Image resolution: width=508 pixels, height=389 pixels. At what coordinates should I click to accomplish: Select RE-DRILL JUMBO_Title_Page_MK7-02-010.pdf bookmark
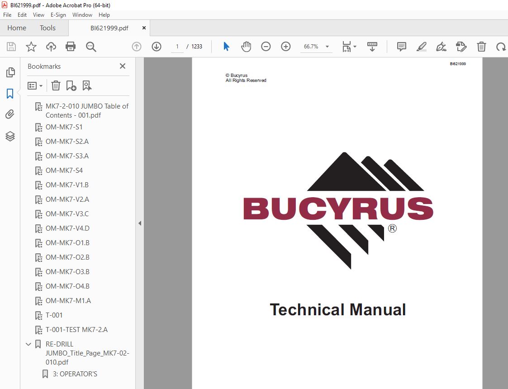coord(87,353)
